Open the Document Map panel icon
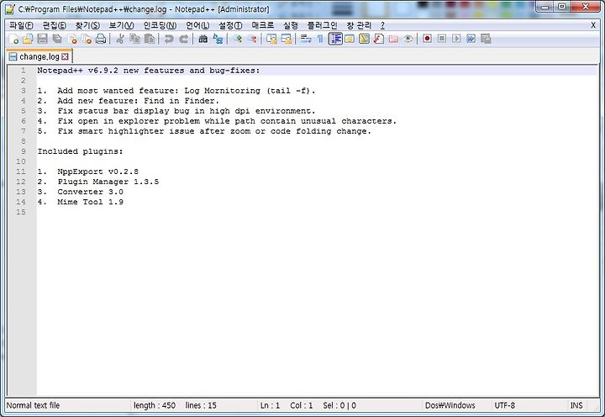 364,39
